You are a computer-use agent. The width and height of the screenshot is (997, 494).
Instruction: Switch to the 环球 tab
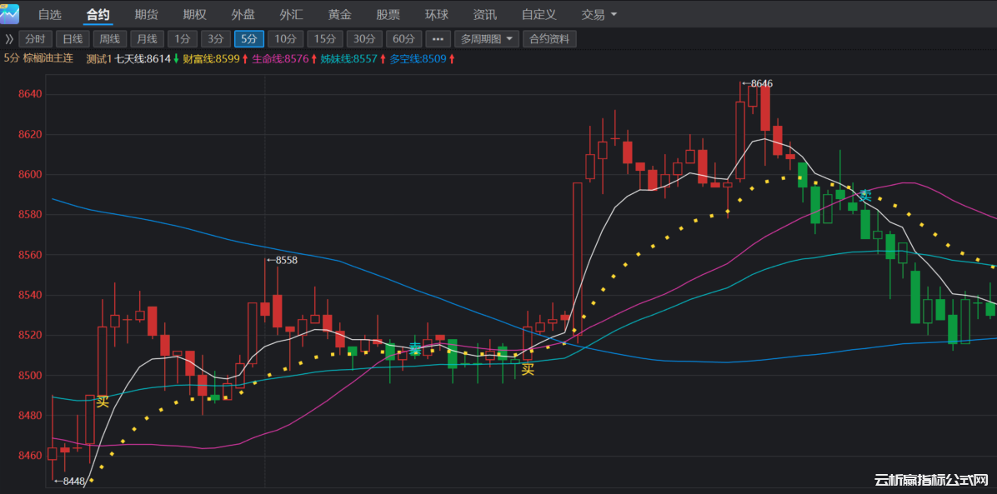pyautogui.click(x=436, y=14)
